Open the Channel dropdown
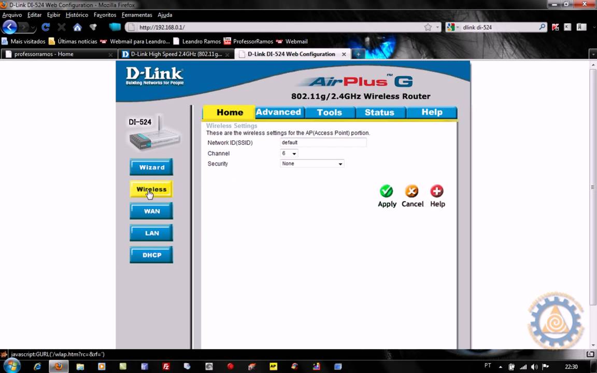The height and width of the screenshot is (373, 597). coord(289,153)
